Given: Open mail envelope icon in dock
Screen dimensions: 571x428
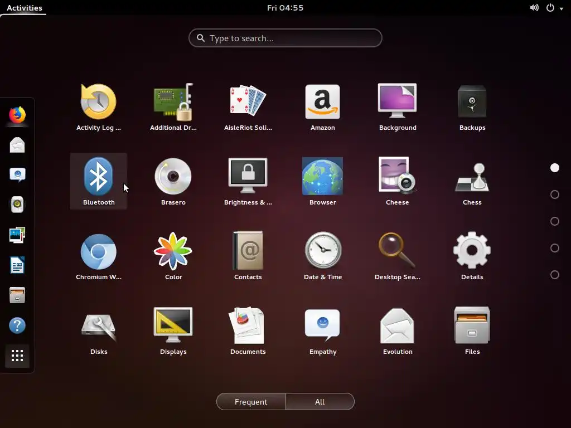Looking at the screenshot, I should (x=17, y=145).
